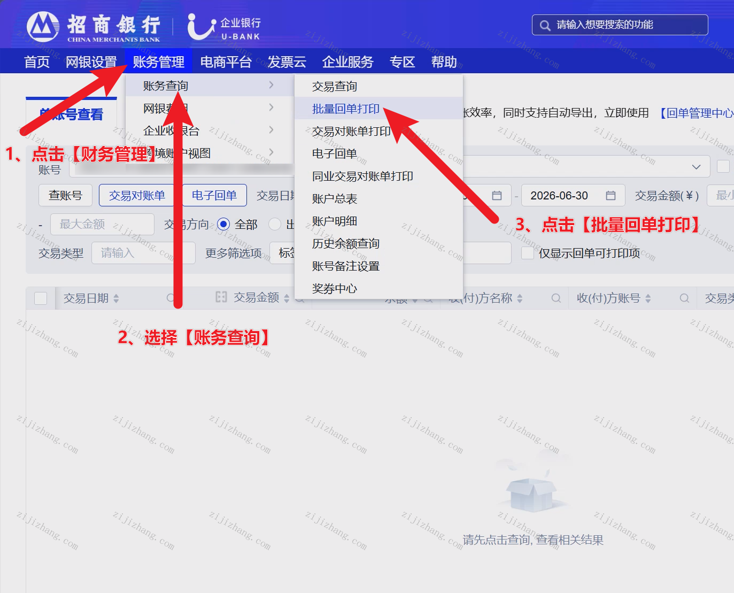Choose 历史余额查询 from submenu
Image resolution: width=734 pixels, height=593 pixels.
pyautogui.click(x=378, y=243)
